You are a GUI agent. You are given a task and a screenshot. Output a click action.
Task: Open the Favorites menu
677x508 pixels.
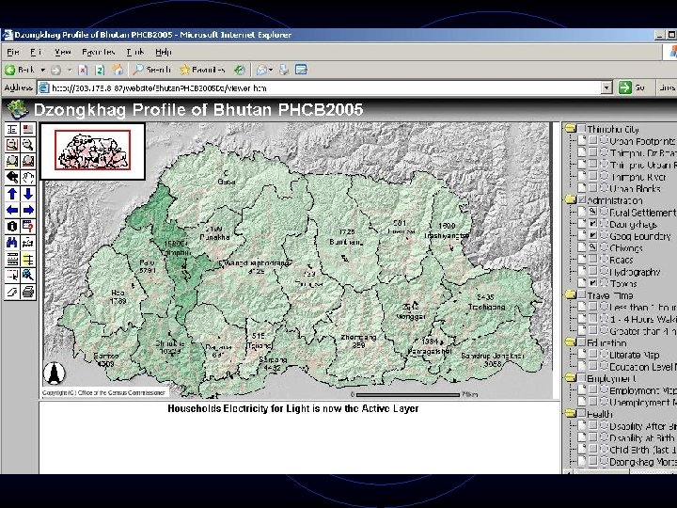(x=99, y=52)
